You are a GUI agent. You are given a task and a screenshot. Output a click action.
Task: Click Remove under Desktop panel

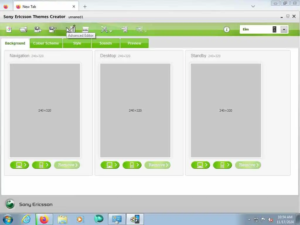157,165
